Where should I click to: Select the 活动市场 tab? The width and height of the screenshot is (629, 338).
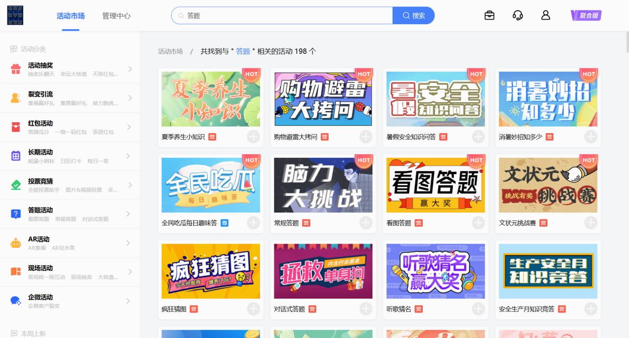click(x=71, y=16)
